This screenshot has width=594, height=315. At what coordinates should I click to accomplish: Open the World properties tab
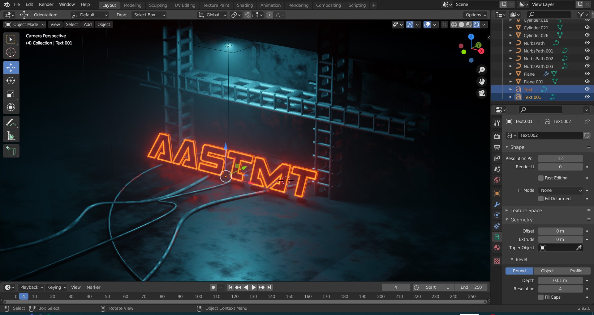coord(497,180)
